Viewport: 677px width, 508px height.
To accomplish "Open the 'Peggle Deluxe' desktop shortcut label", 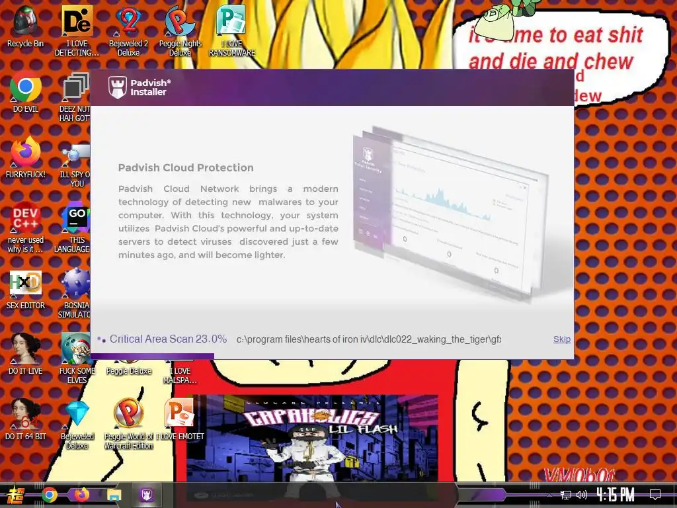I will (x=129, y=371).
